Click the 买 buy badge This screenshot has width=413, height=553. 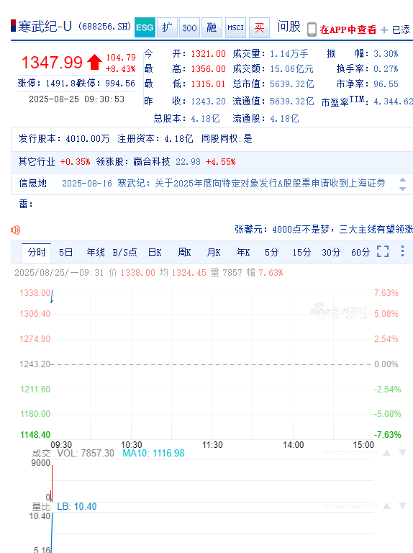click(259, 27)
